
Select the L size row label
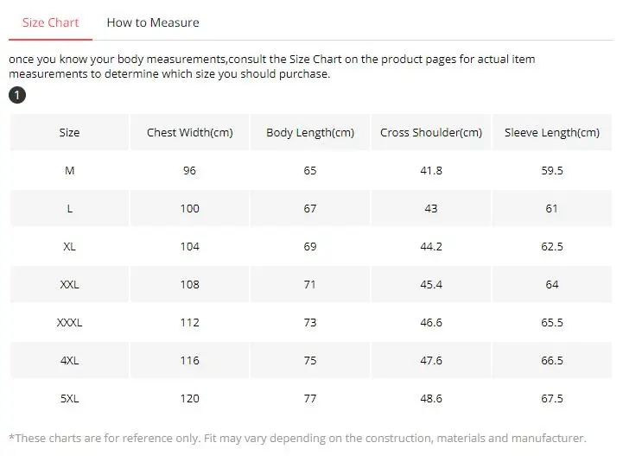(69, 209)
